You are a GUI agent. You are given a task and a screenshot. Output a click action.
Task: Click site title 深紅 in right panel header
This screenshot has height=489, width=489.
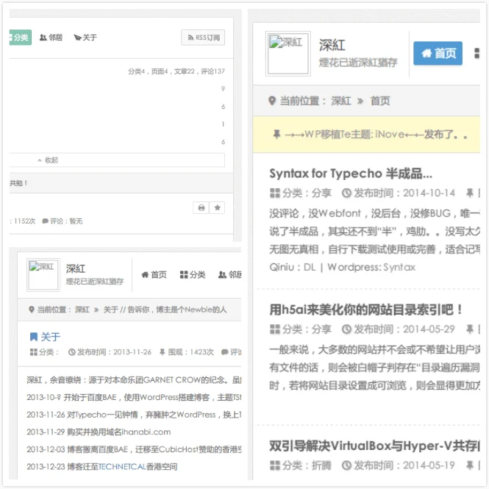332,46
